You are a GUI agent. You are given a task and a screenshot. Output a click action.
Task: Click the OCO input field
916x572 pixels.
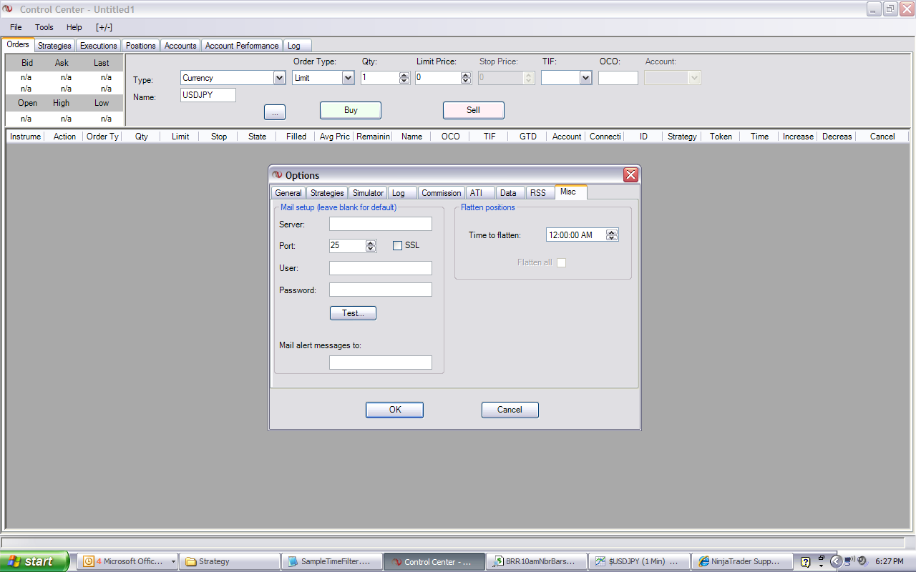pos(618,78)
